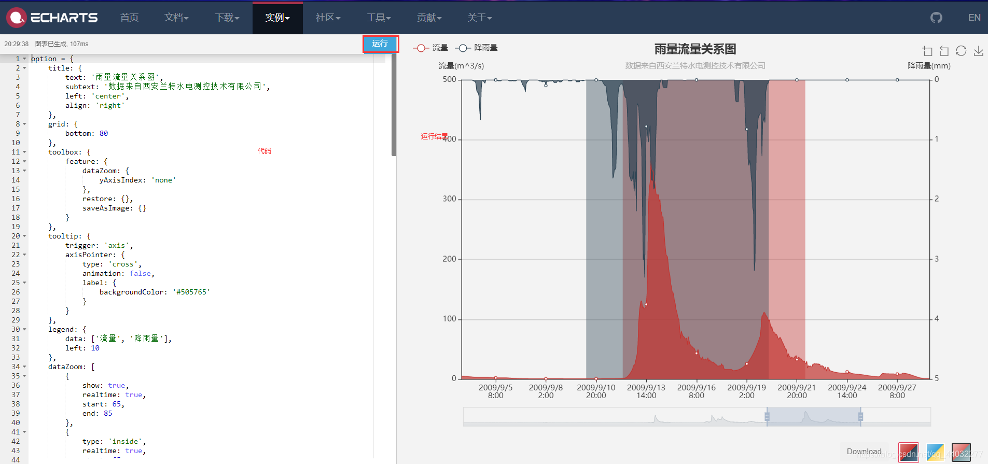The image size is (988, 464).
Task: Fold the label block at line 25
Action: pyautogui.click(x=24, y=283)
